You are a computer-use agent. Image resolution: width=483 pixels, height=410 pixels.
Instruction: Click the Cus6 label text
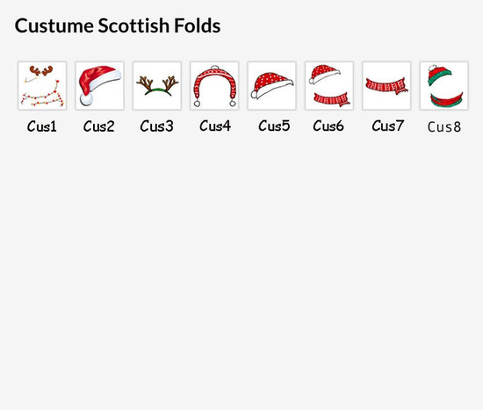tap(328, 126)
